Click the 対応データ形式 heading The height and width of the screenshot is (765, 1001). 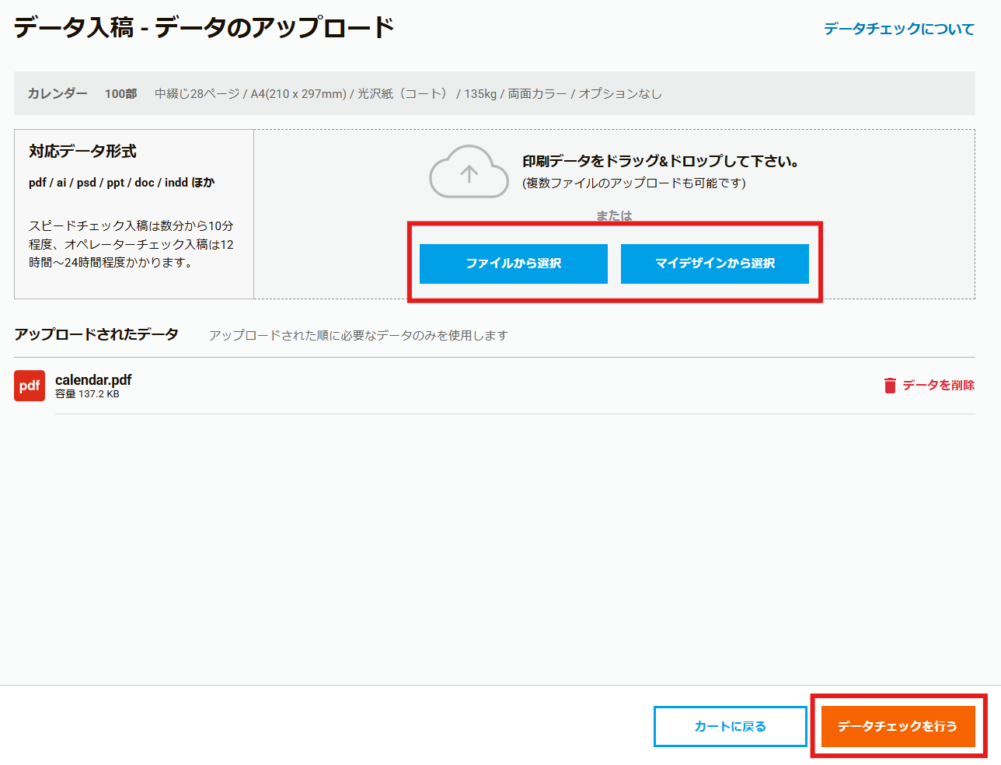pos(82,152)
